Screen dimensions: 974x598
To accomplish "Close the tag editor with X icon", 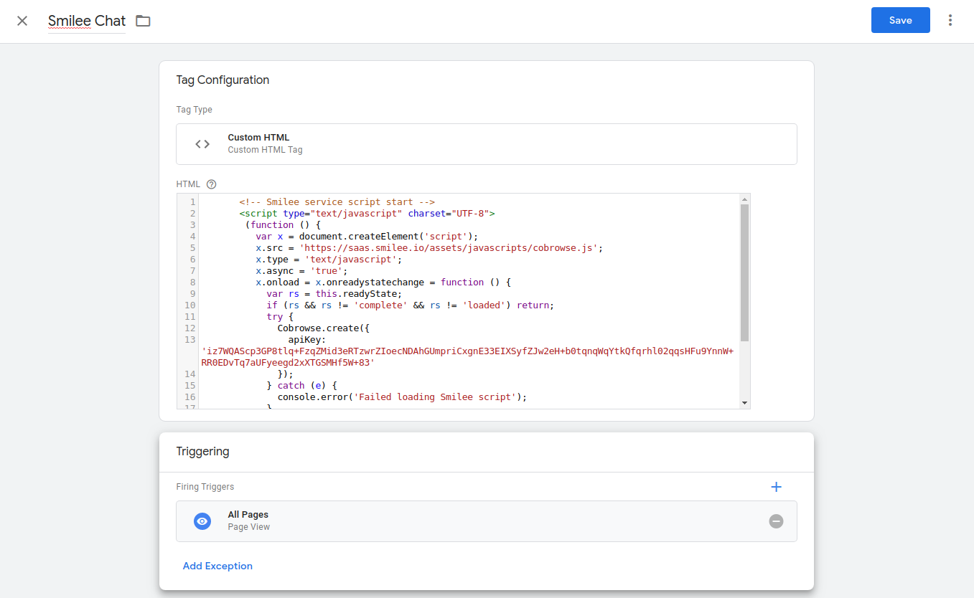I will 22,21.
